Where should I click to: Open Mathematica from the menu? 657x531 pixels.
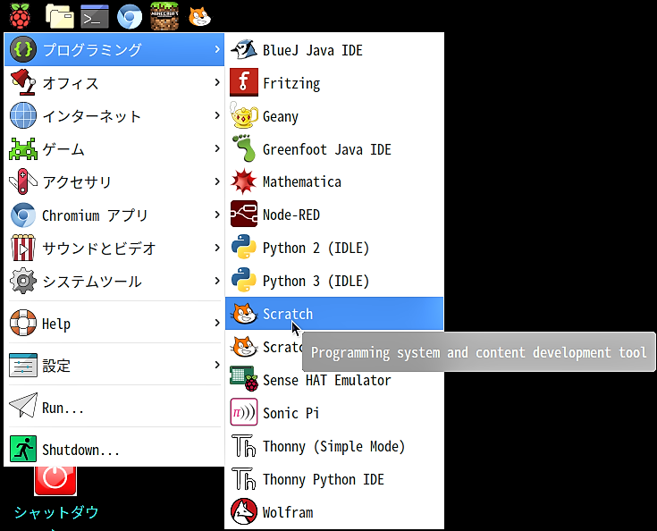tap(301, 182)
